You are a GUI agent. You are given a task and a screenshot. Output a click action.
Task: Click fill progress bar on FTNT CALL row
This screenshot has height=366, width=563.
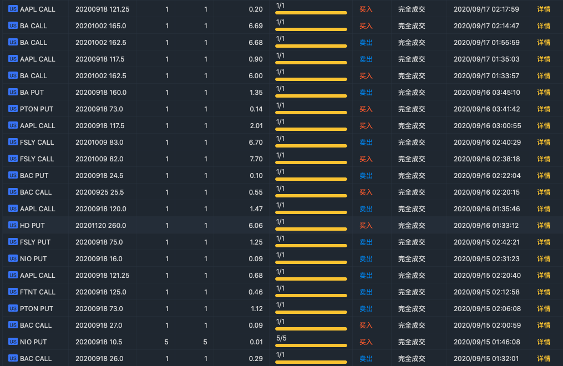point(311,296)
